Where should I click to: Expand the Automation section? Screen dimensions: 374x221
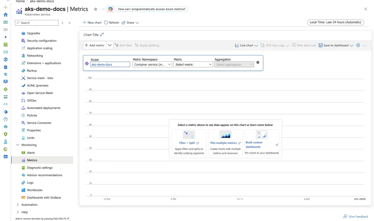click(18, 205)
